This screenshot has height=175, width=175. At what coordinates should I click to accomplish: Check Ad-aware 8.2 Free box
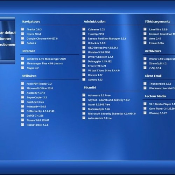click(x=84, y=95)
